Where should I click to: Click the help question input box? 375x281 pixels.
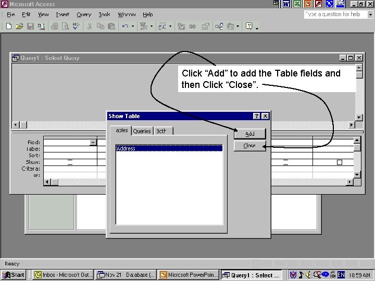point(335,15)
